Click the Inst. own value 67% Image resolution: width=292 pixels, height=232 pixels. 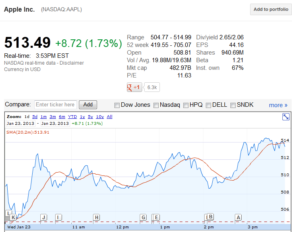238,68
